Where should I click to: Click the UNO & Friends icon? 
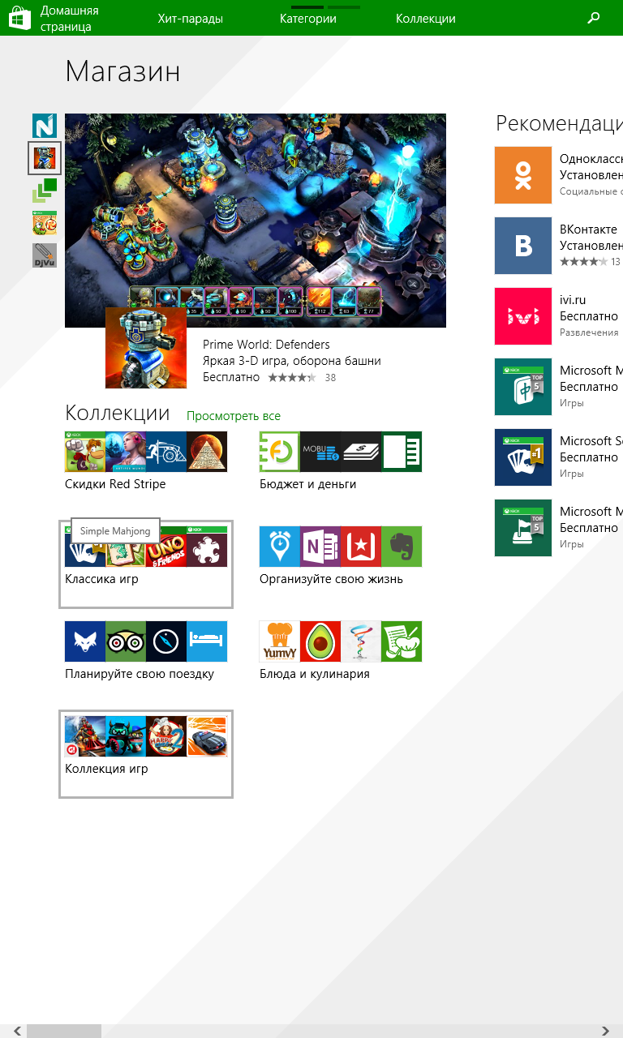[166, 547]
